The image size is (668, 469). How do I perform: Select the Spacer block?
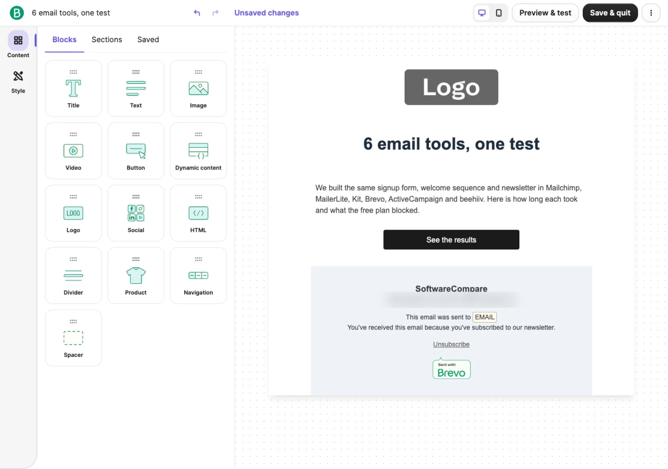[73, 338]
